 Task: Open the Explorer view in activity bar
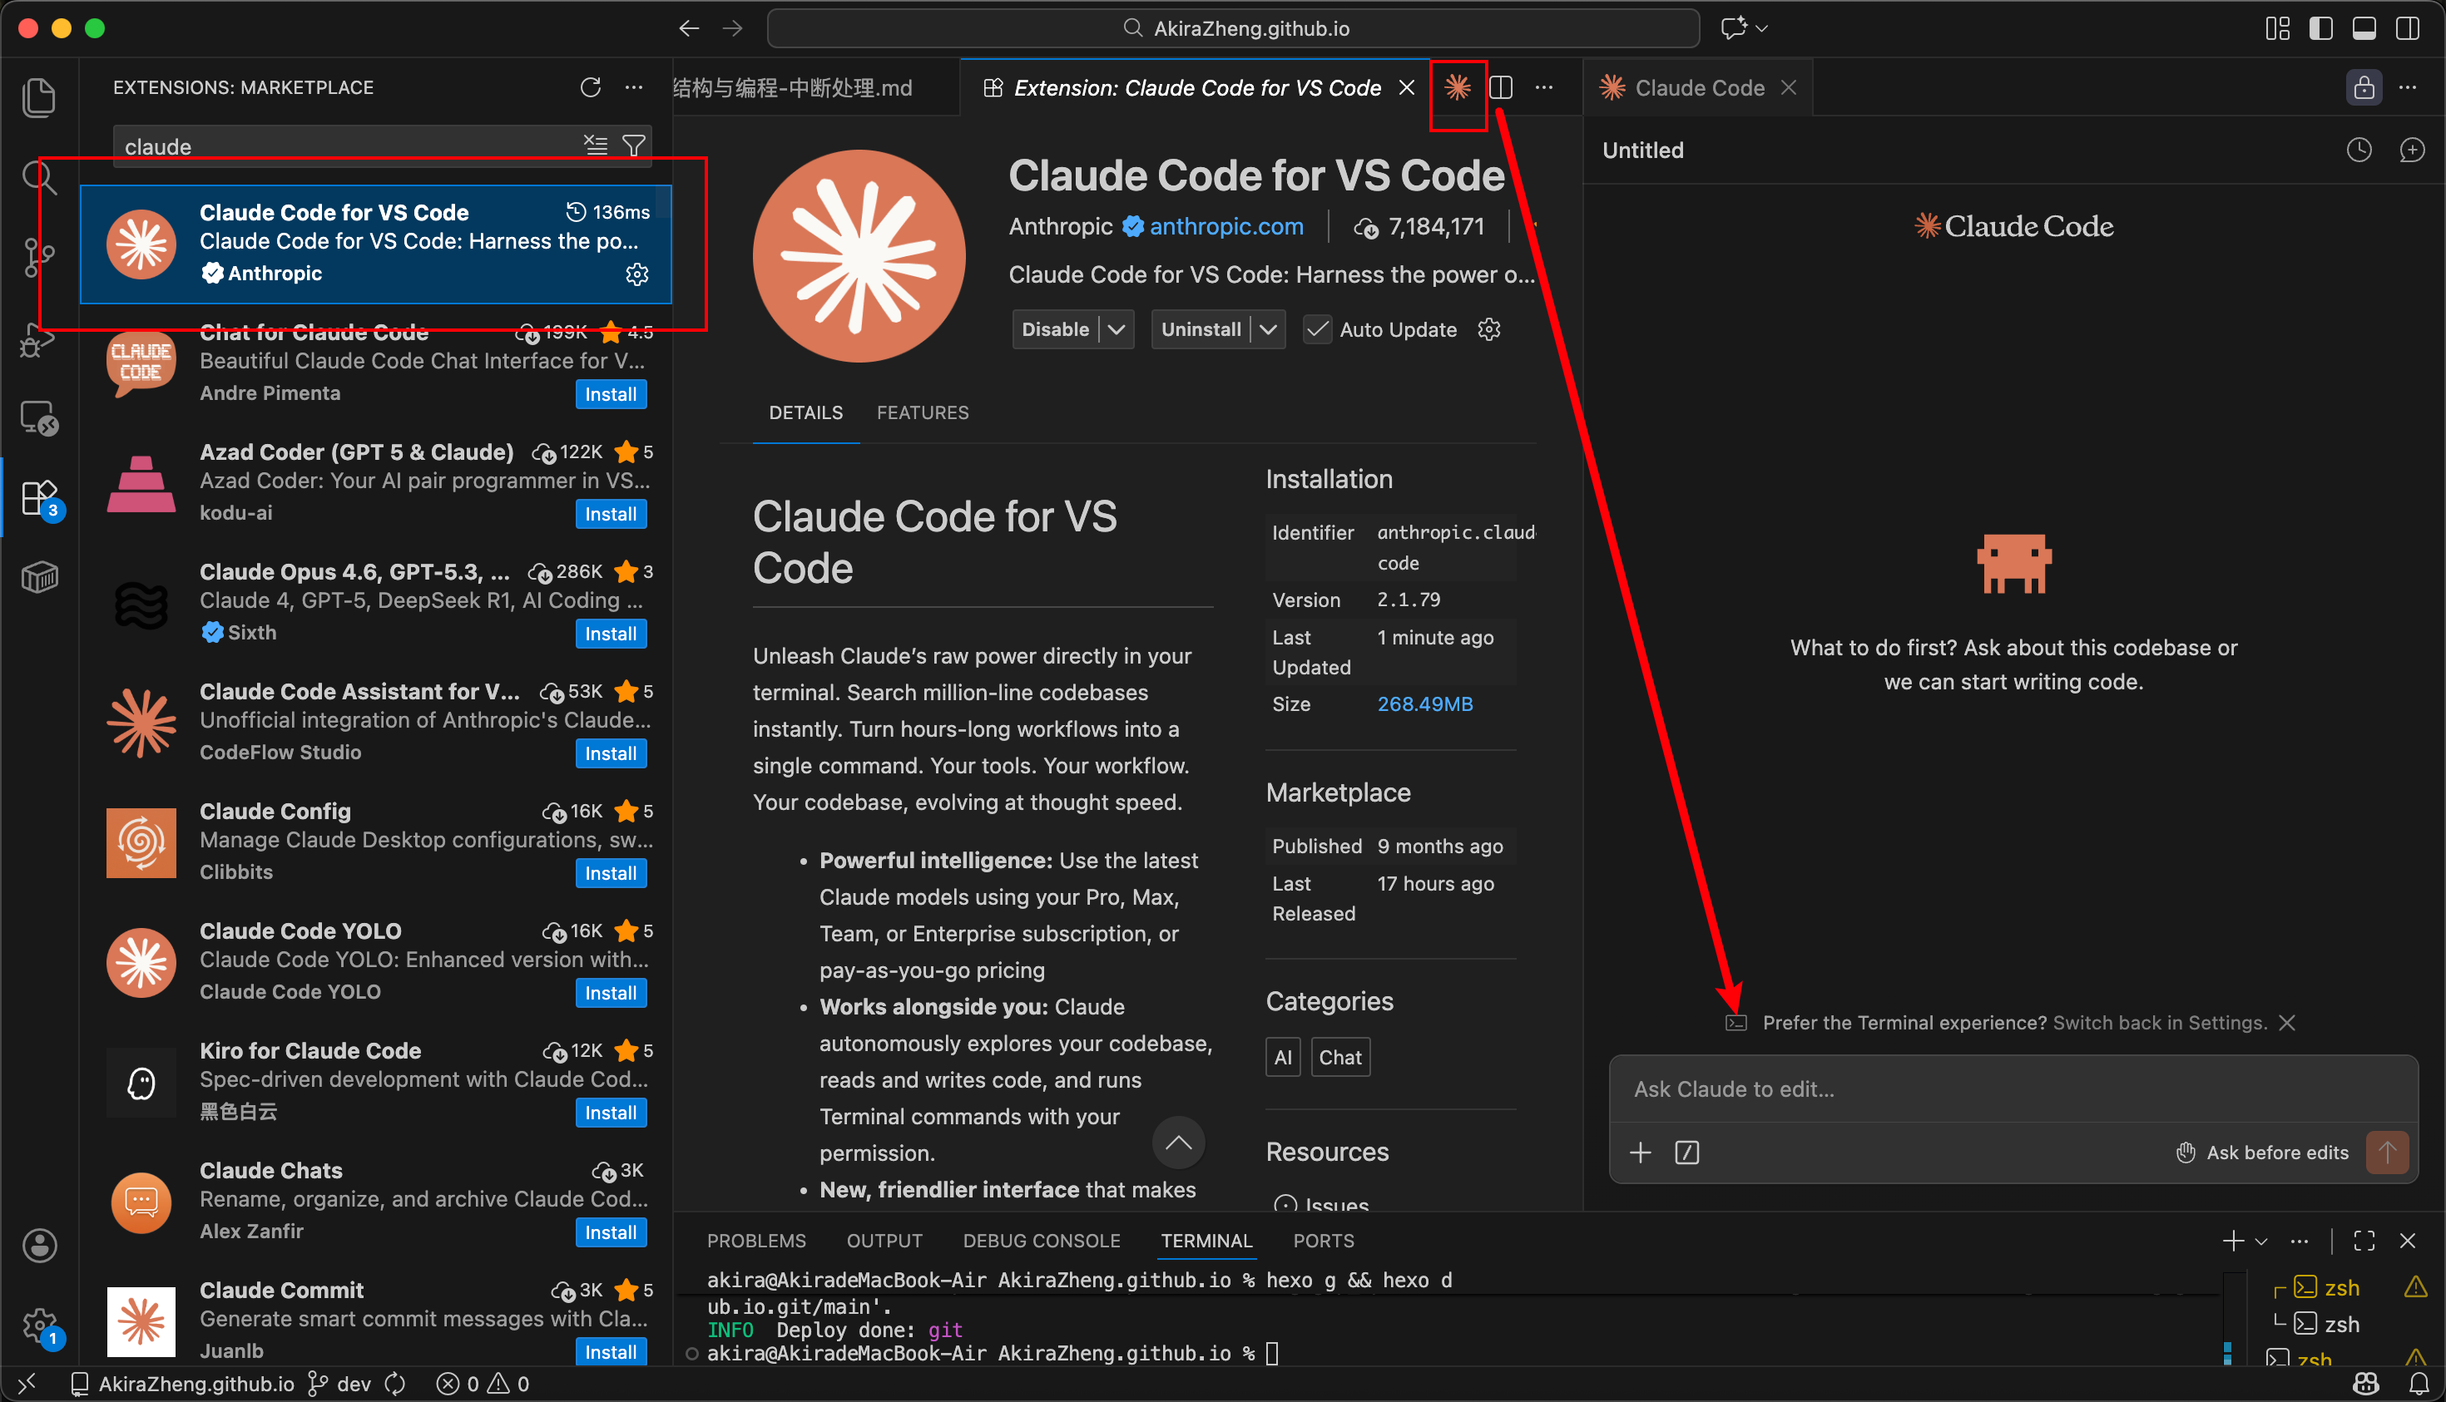[x=38, y=97]
